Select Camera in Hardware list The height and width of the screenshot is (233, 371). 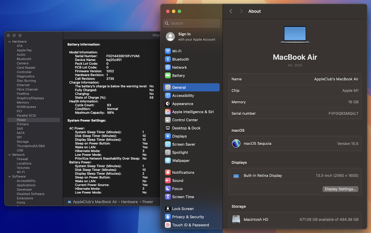click(23, 63)
